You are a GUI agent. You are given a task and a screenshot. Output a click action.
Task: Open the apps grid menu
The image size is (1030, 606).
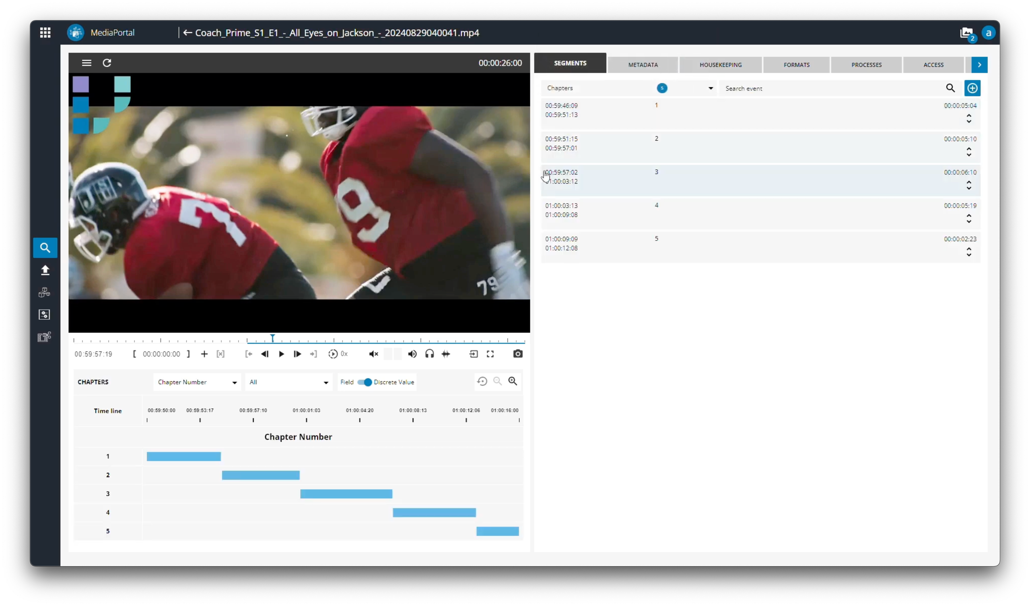point(45,32)
